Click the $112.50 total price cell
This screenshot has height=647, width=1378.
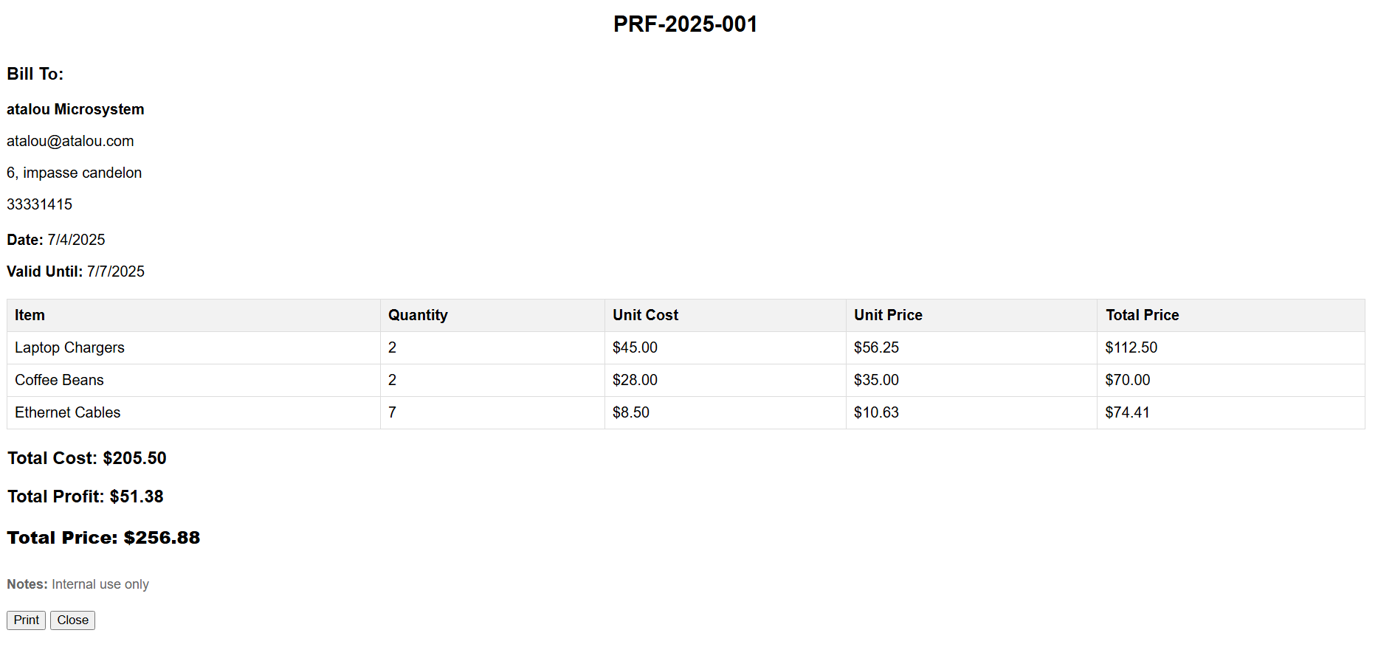point(1131,347)
